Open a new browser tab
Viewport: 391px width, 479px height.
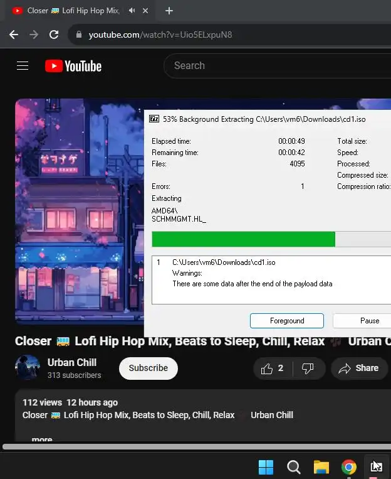click(169, 11)
